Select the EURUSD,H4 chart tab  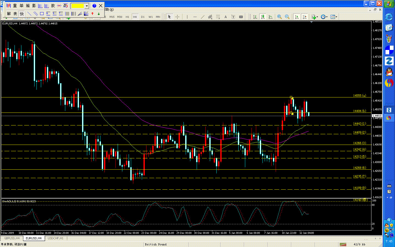click(x=34, y=238)
